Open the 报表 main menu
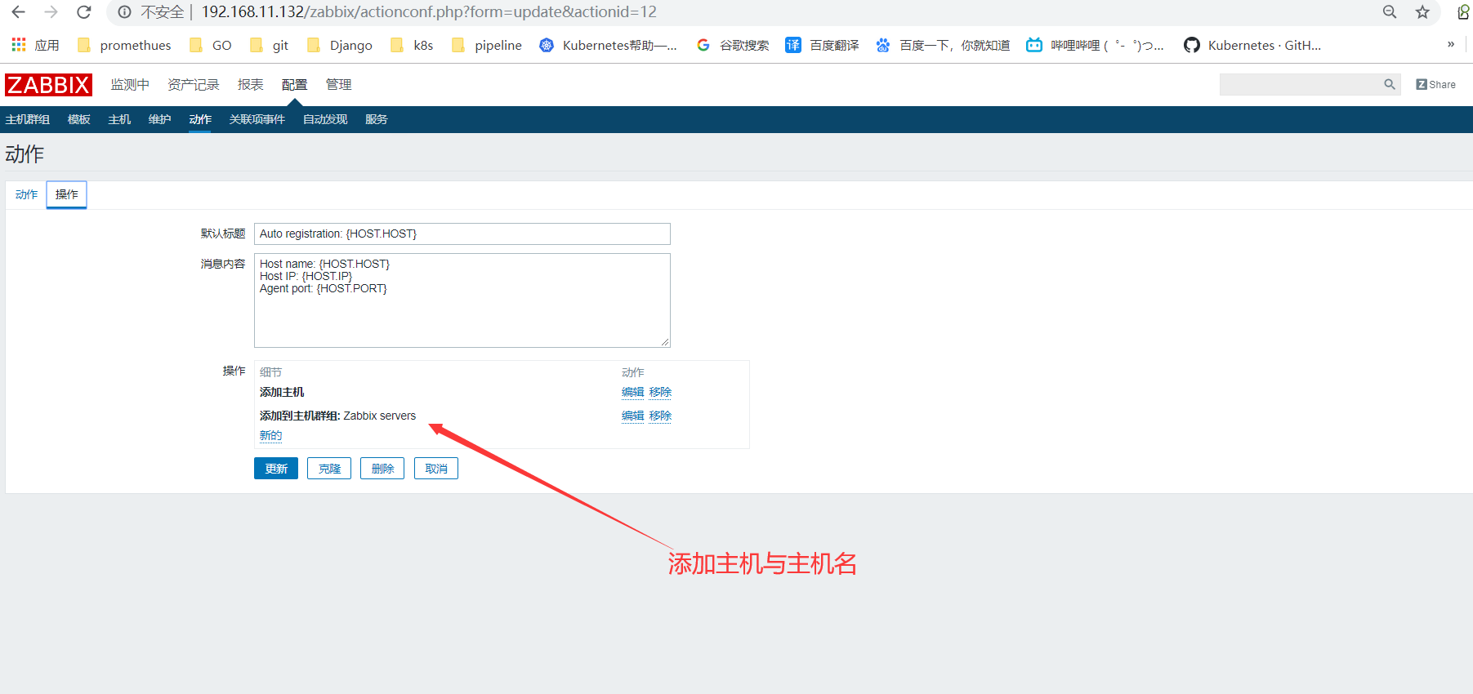Image resolution: width=1473 pixels, height=694 pixels. click(x=250, y=85)
